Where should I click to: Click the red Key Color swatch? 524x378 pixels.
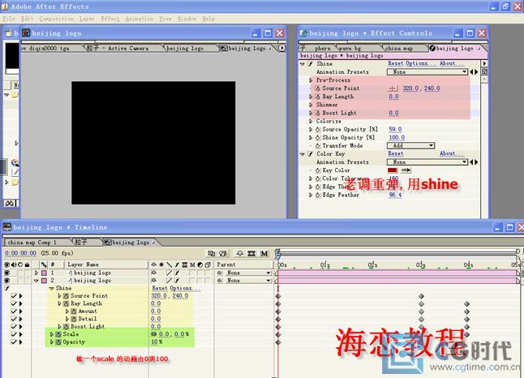[393, 170]
